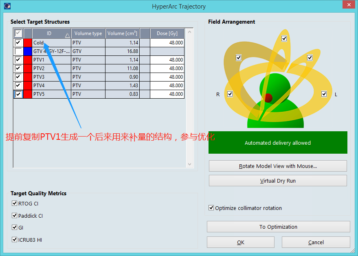Click Rotate Model View with Mouse button
The width and height of the screenshot is (358, 256).
(x=278, y=166)
